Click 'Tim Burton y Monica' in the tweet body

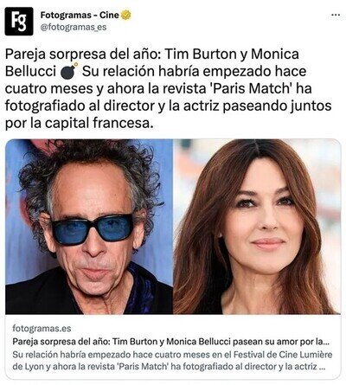coord(233,55)
